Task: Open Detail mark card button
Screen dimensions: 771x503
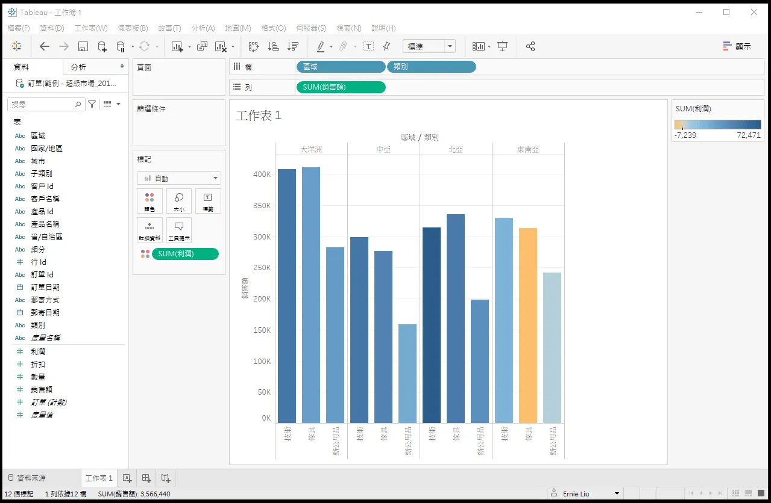Action: (x=149, y=230)
